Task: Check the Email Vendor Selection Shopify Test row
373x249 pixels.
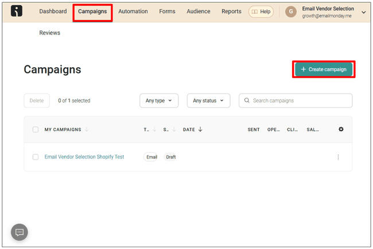Action: tap(36, 157)
